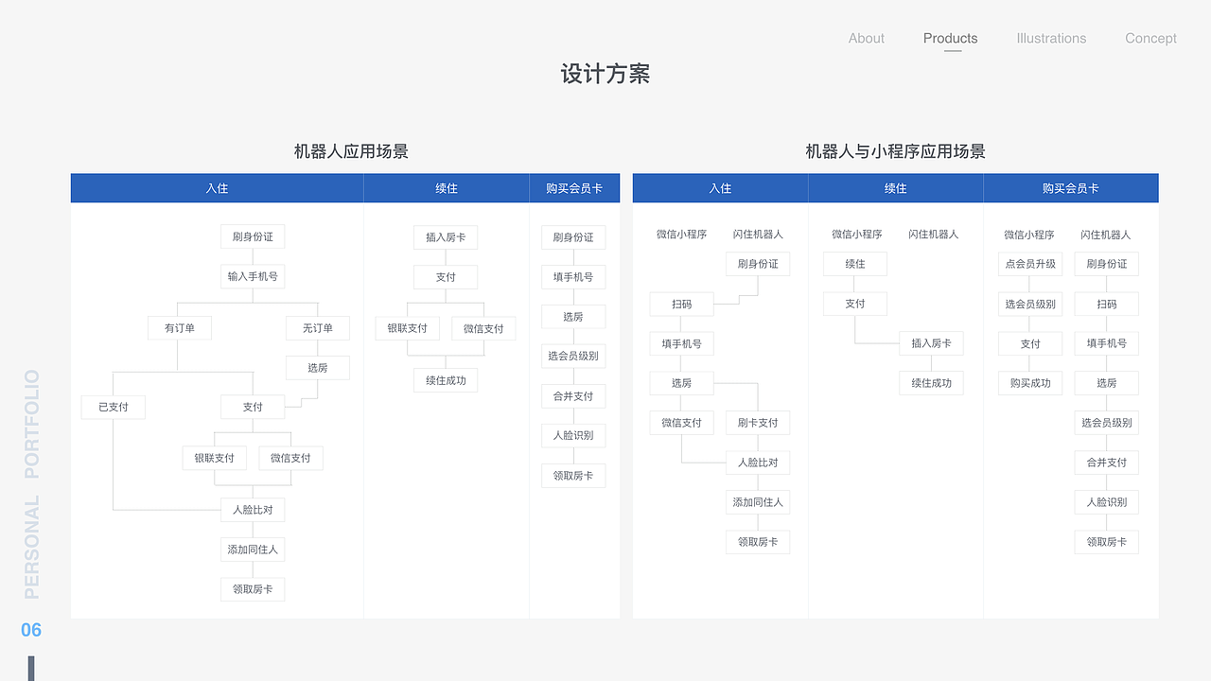Click 扫码 node in 机器人与小程序 入住 flow

(x=681, y=305)
